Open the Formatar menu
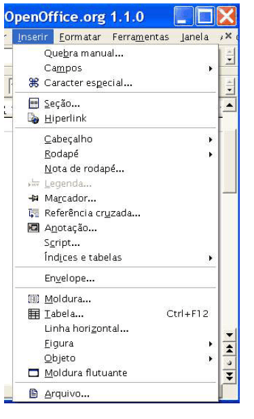Viewport: 254px width, 419px height. [x=80, y=37]
